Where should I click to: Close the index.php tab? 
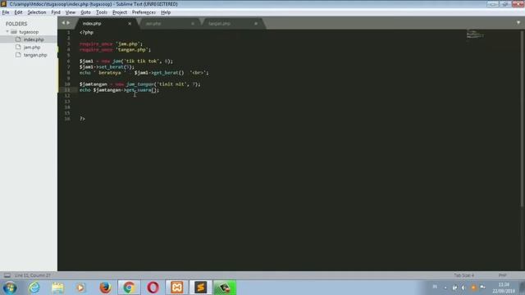pyautogui.click(x=130, y=24)
